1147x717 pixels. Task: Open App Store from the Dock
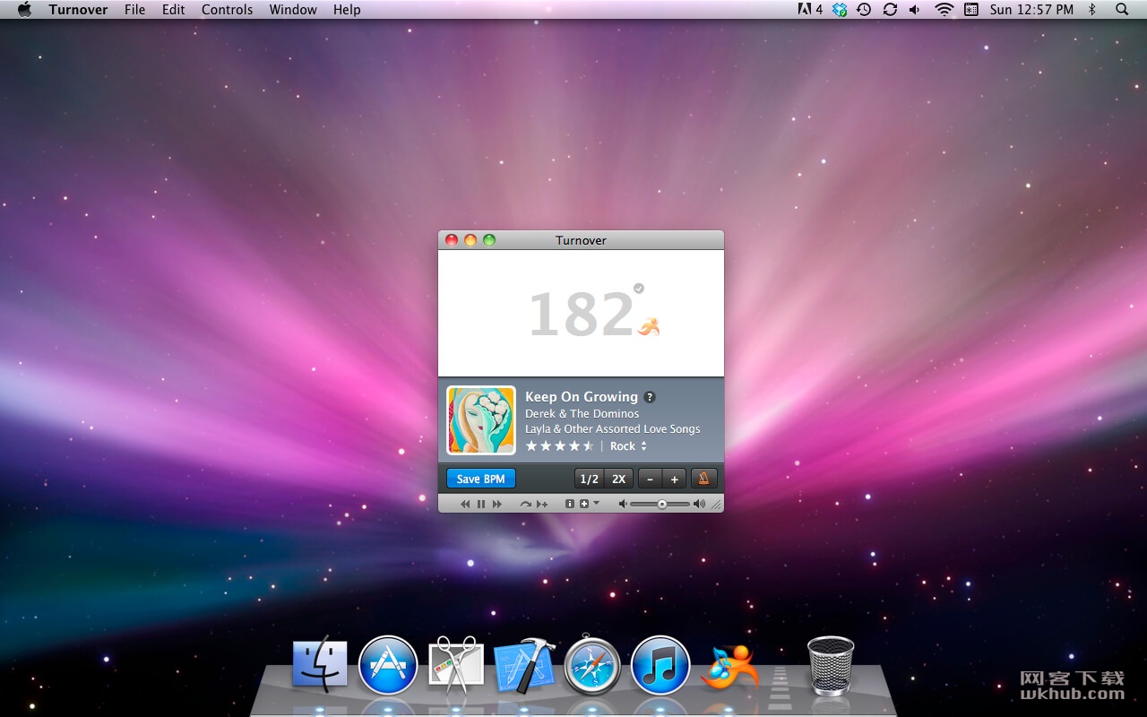(388, 665)
